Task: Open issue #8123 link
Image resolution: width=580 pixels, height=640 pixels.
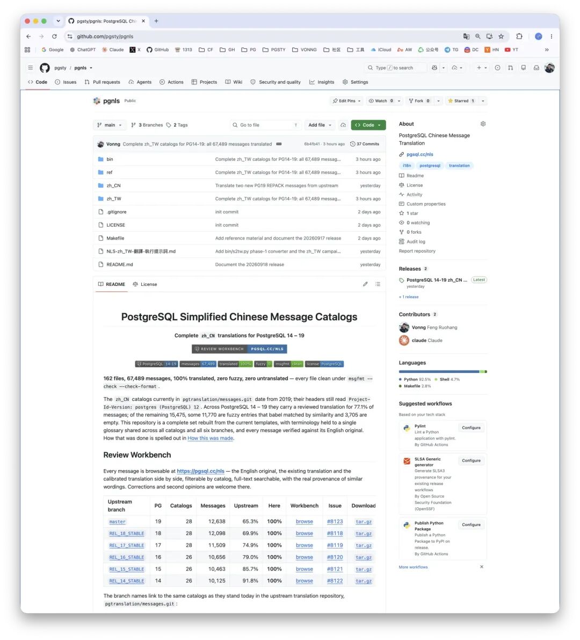Action: click(x=335, y=522)
